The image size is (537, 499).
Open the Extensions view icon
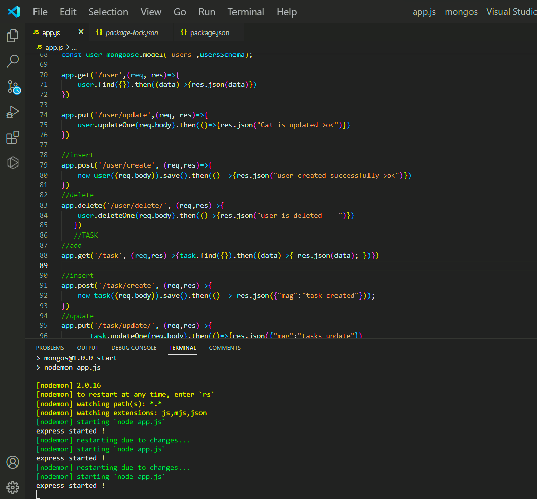pos(13,138)
